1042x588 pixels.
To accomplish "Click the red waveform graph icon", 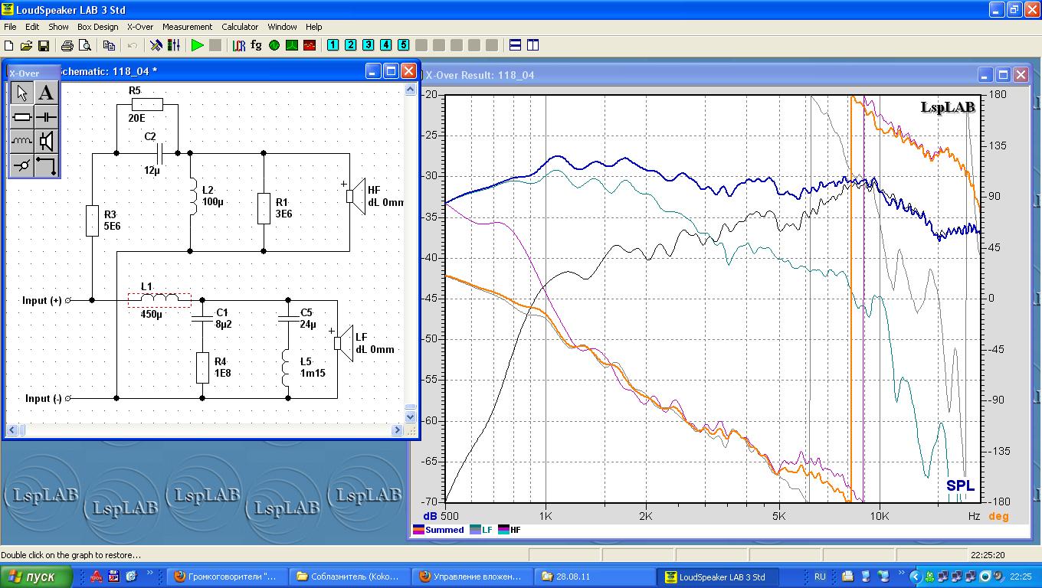I will pyautogui.click(x=309, y=45).
